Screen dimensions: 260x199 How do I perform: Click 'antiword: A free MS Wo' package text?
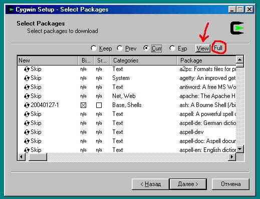[208, 87]
